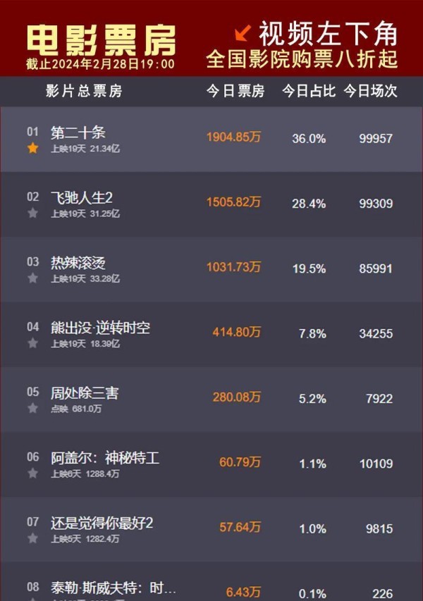Click the star under 还是觉得你最好2
This screenshot has height=601, width=423.
click(x=33, y=538)
